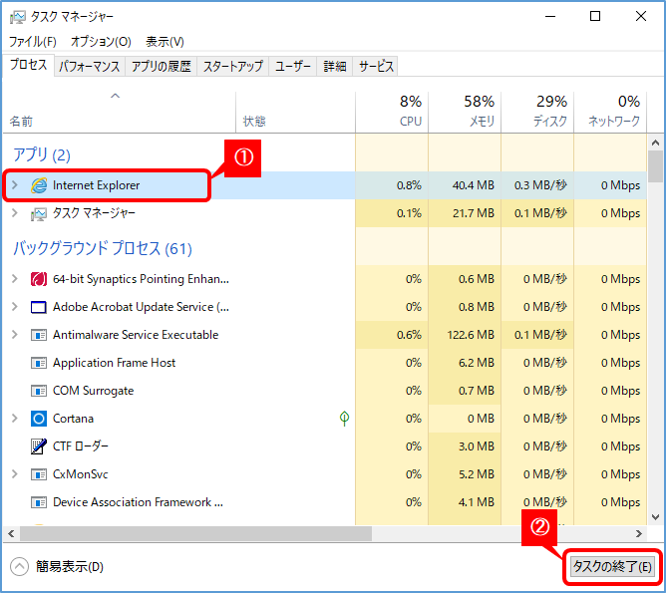Click the Application Frame Host icon

point(39,363)
